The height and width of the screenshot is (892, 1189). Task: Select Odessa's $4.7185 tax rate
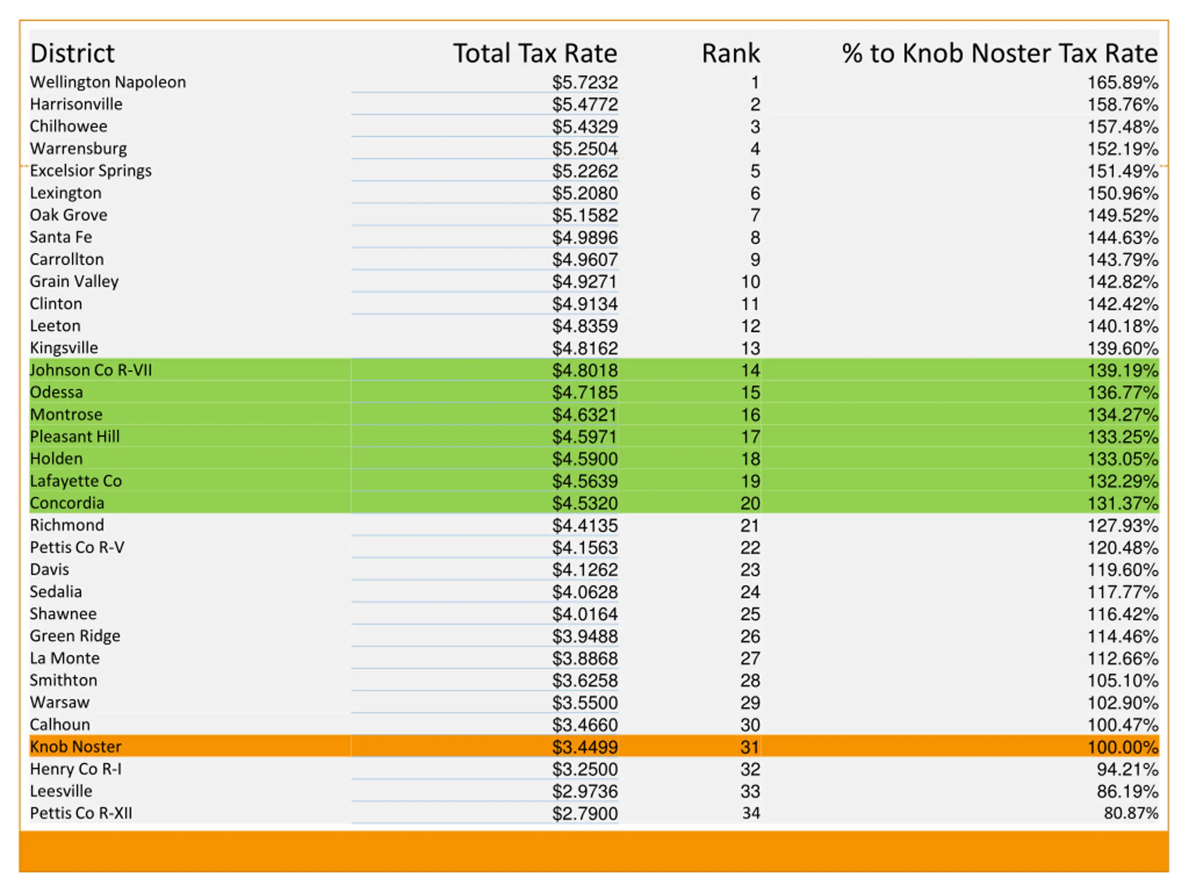pos(584,393)
